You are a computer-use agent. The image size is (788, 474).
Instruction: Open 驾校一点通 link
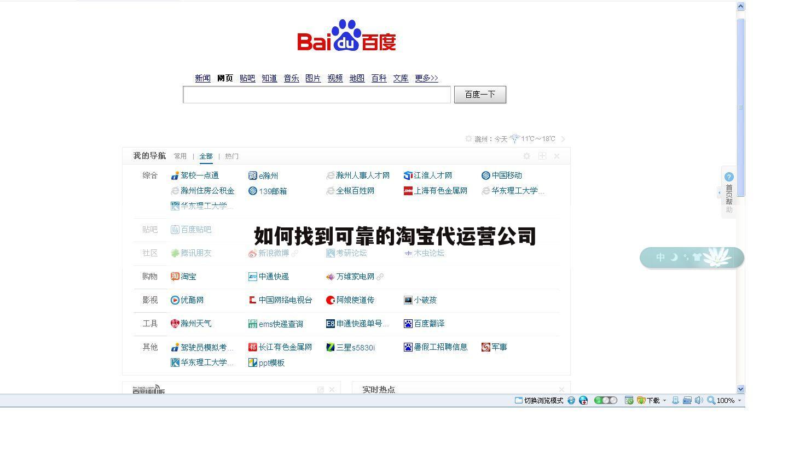[x=200, y=175]
